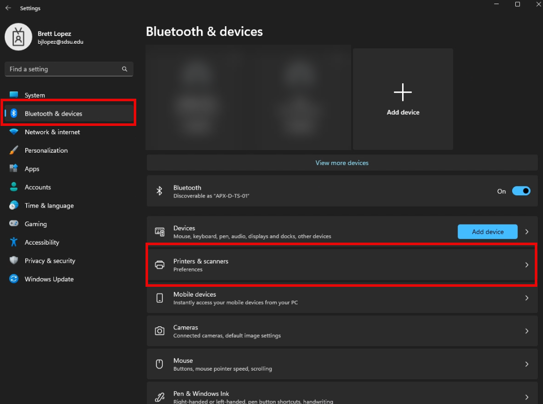543x404 pixels.
Task: Click the Devices keyboard icon
Action: pyautogui.click(x=159, y=232)
